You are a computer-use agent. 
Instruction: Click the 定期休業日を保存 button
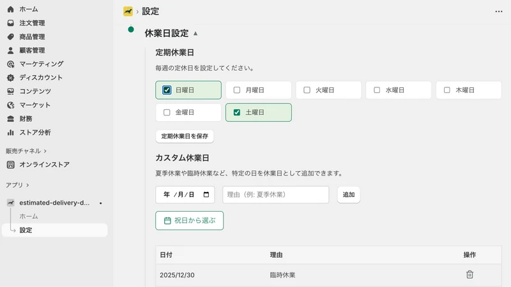185,136
